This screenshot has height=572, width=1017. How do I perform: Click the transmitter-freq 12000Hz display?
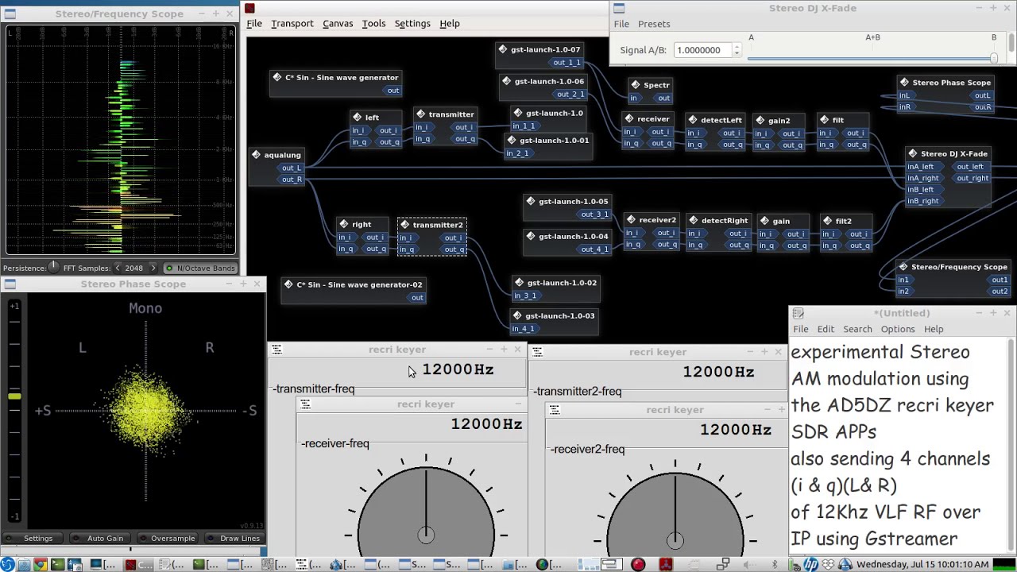click(x=458, y=369)
